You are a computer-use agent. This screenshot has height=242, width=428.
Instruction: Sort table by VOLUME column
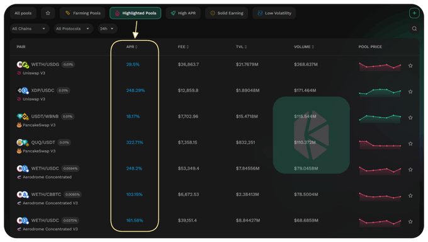click(304, 47)
